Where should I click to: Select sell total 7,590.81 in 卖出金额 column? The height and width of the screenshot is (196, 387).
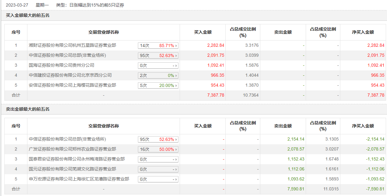296,189
